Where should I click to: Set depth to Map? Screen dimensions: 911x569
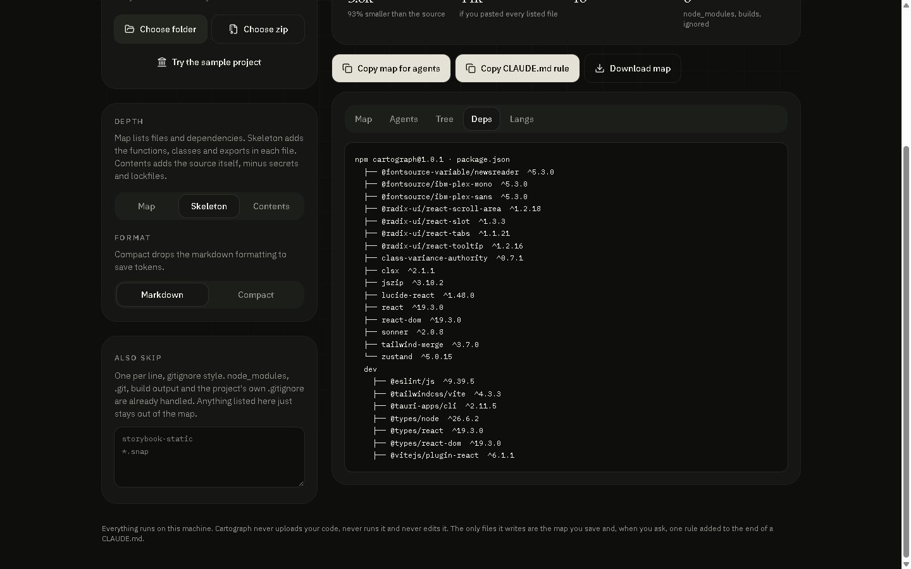point(147,206)
